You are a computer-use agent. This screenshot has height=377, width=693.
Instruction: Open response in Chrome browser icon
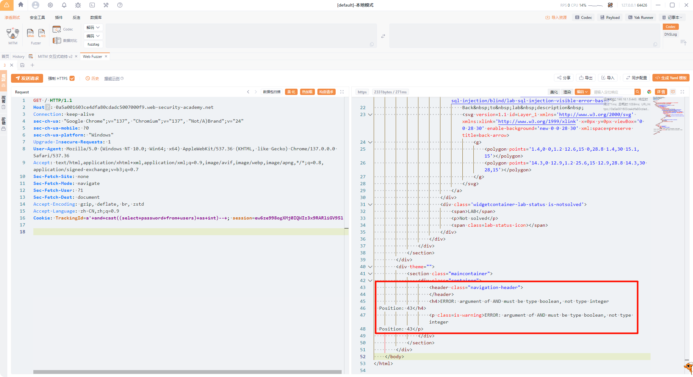coord(649,92)
